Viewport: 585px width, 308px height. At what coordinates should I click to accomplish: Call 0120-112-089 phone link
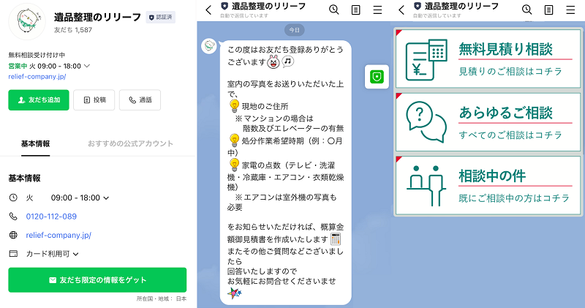(x=51, y=217)
